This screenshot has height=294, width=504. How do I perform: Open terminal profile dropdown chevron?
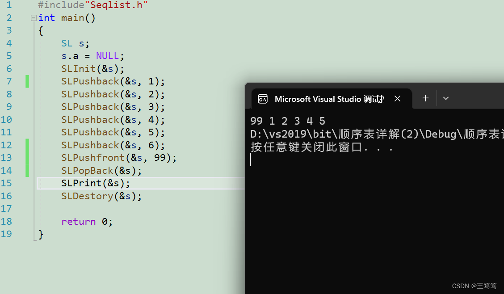pyautogui.click(x=446, y=98)
